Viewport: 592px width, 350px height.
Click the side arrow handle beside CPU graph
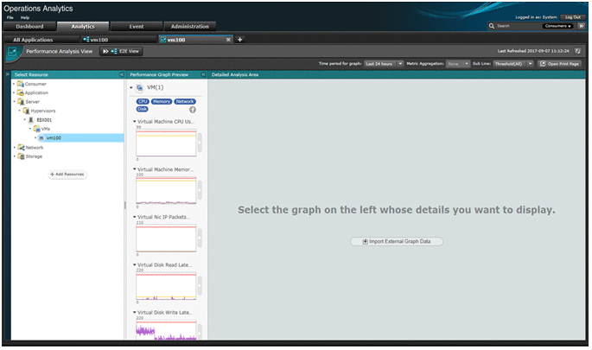point(200,143)
